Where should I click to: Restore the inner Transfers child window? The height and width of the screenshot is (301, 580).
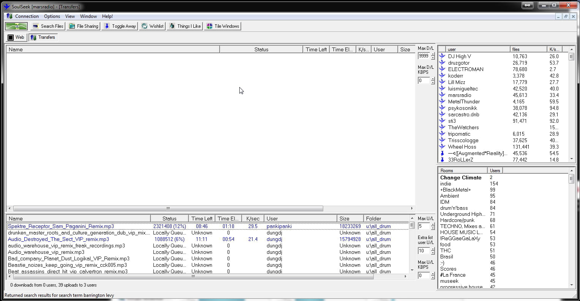pos(566,16)
